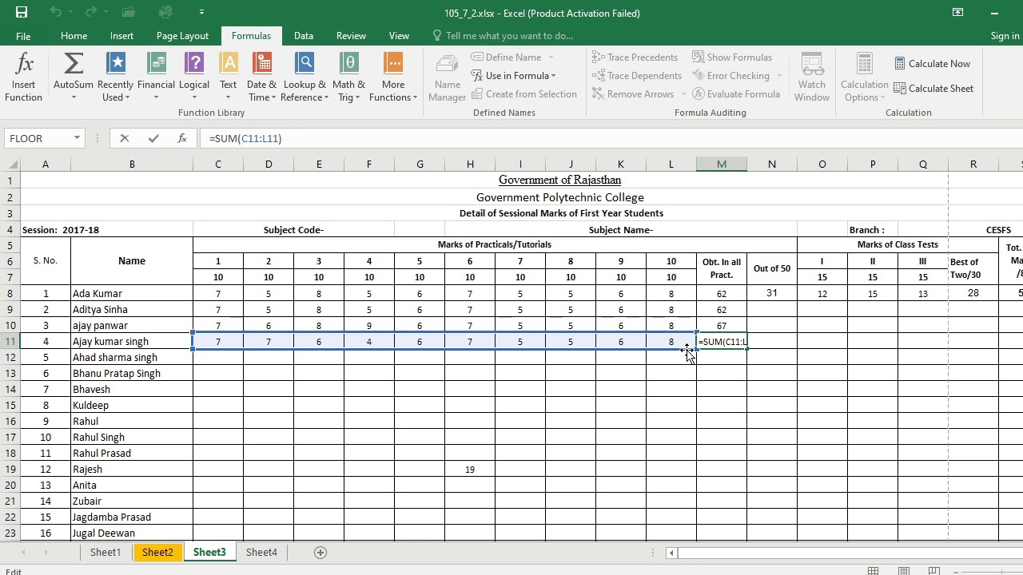Image resolution: width=1023 pixels, height=575 pixels.
Task: Open Lookup & Reference functions
Action: pos(305,77)
